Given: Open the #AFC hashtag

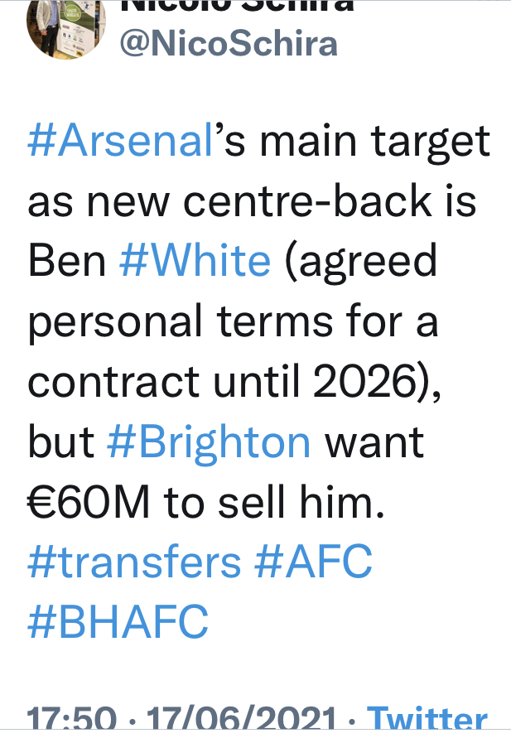Looking at the screenshot, I should coord(314,562).
